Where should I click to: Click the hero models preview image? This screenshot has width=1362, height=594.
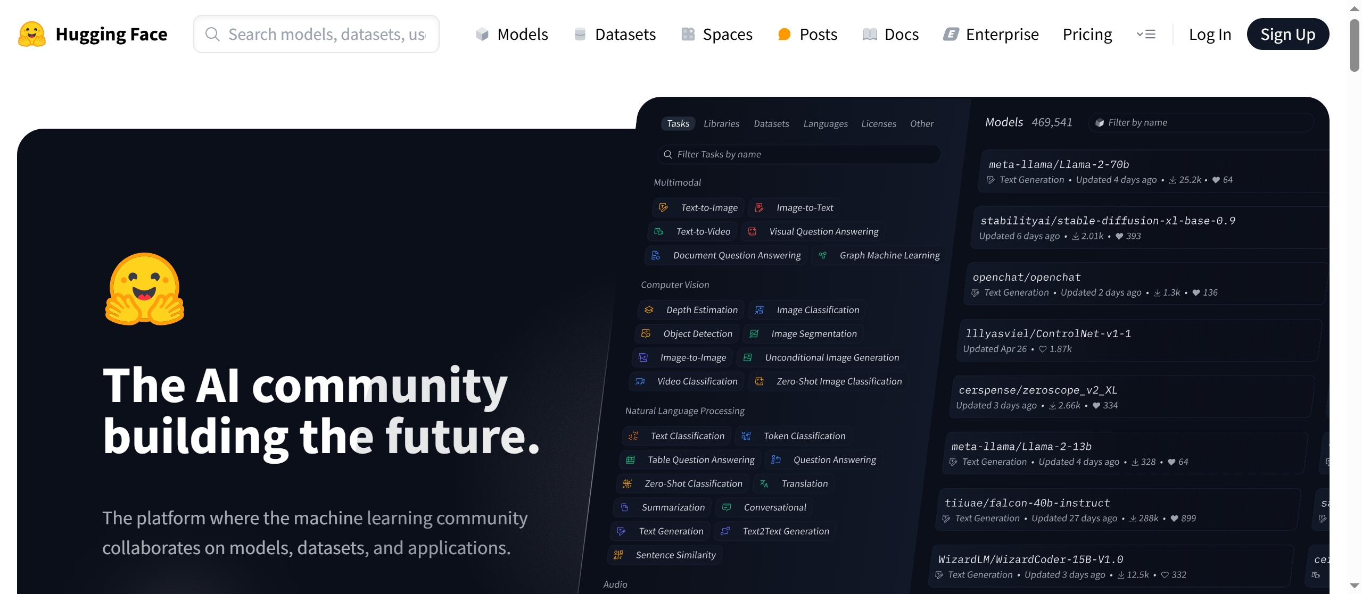pyautogui.click(x=958, y=346)
